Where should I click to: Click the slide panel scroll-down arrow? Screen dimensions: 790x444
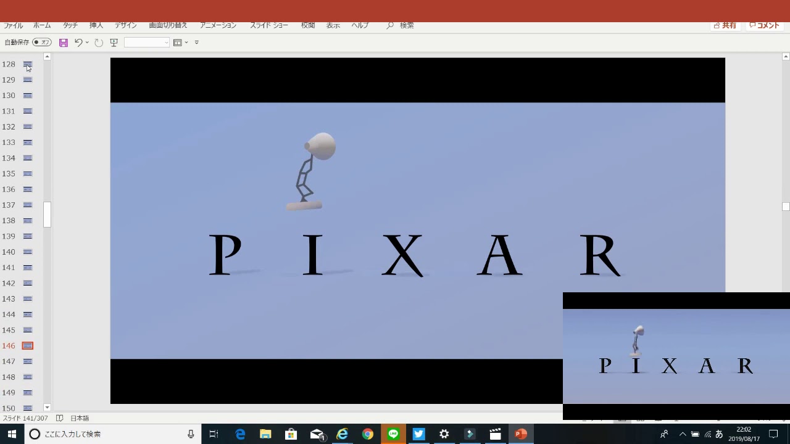coord(47,408)
